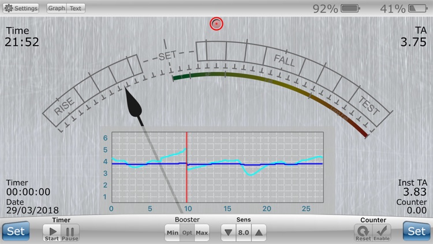
Task: Click the red circular indicator at top
Action: click(216, 24)
